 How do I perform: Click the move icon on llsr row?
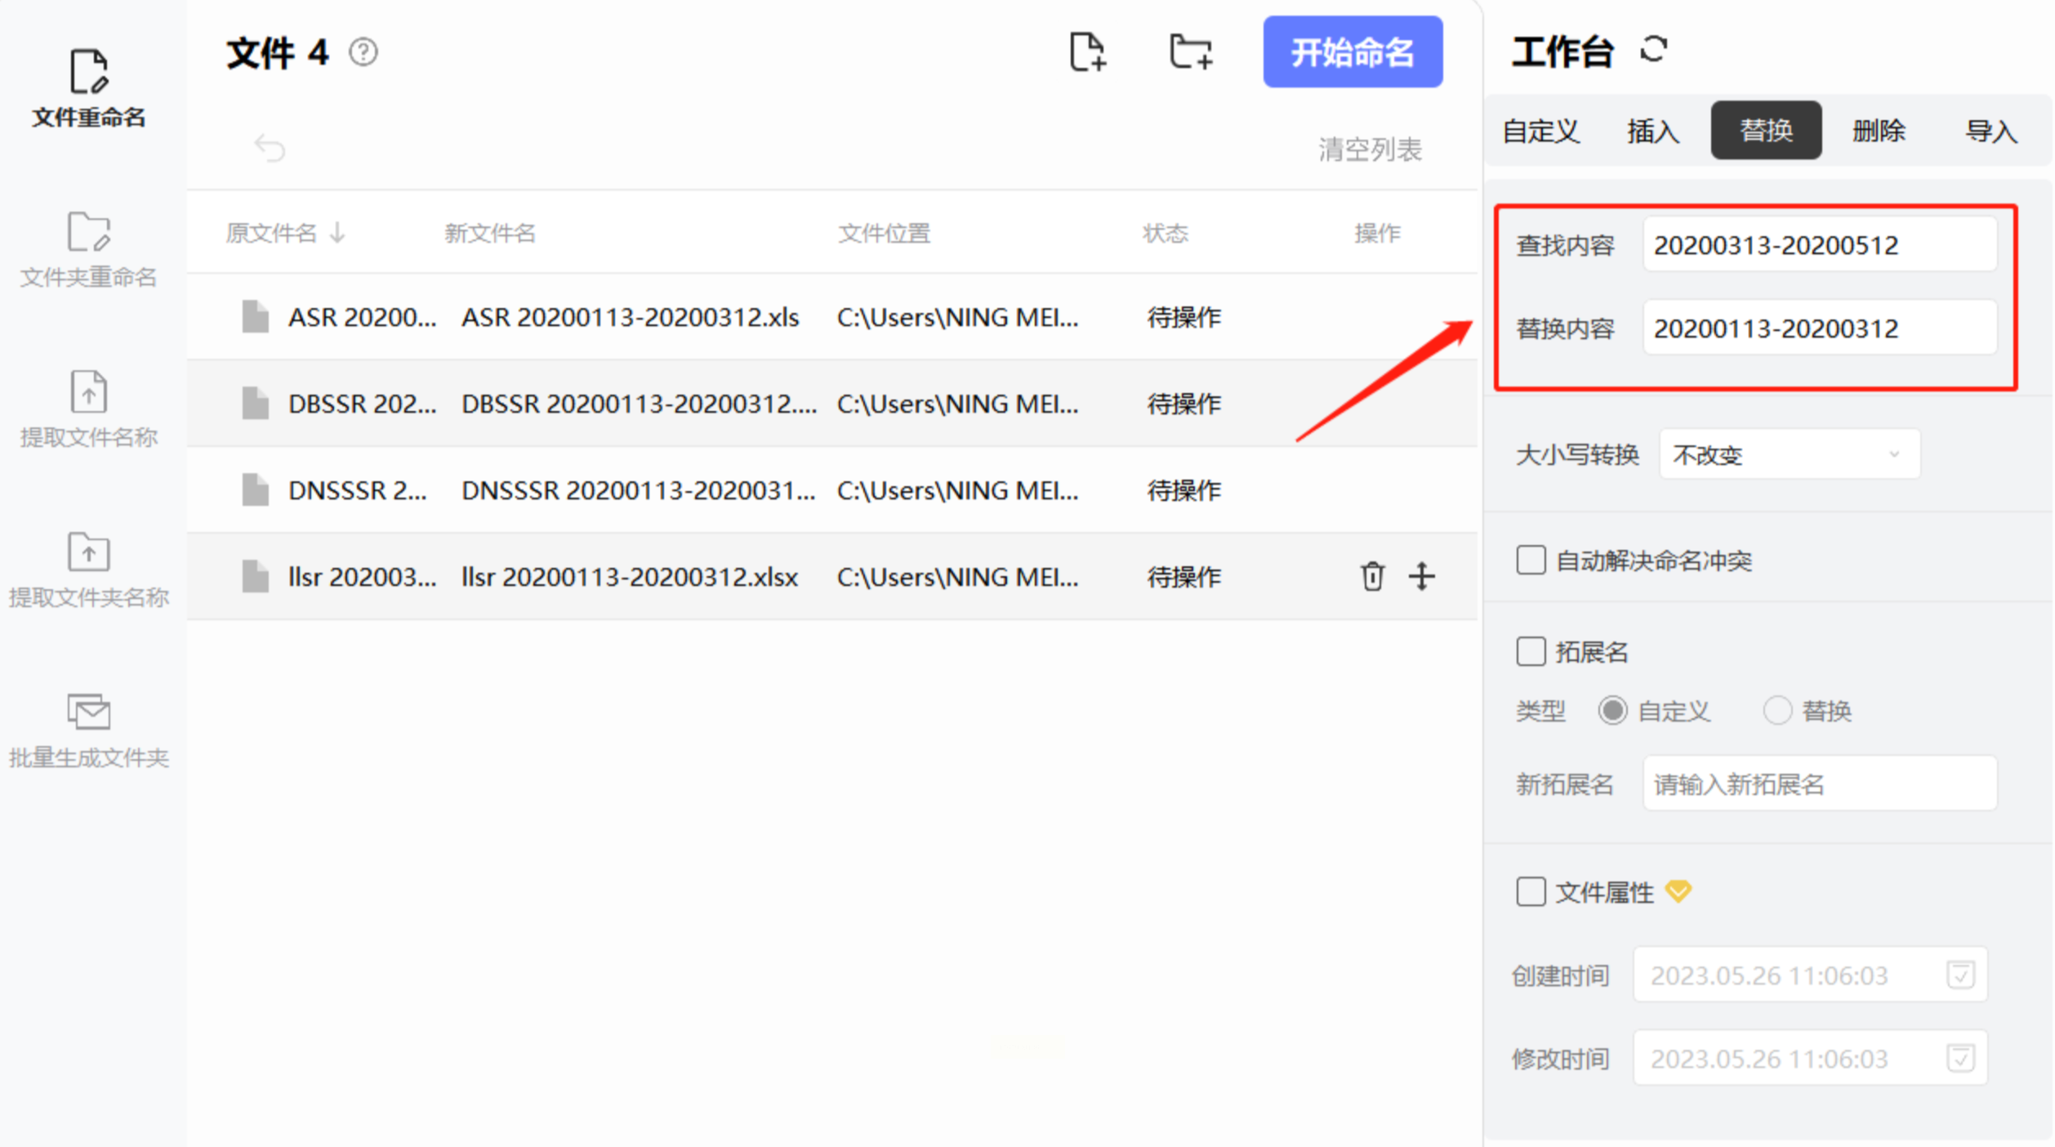pos(1422,577)
